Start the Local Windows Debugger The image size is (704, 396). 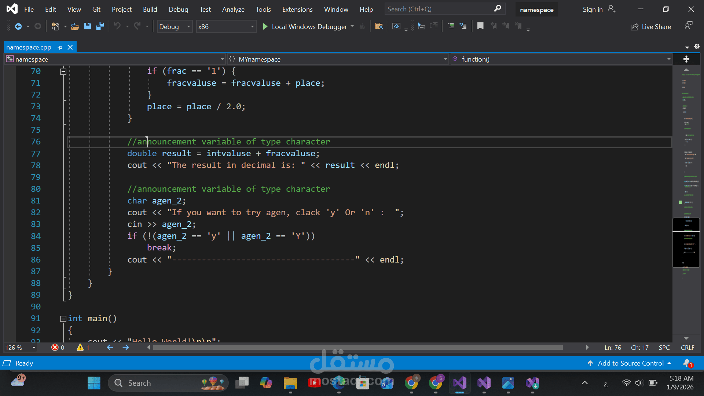click(305, 27)
